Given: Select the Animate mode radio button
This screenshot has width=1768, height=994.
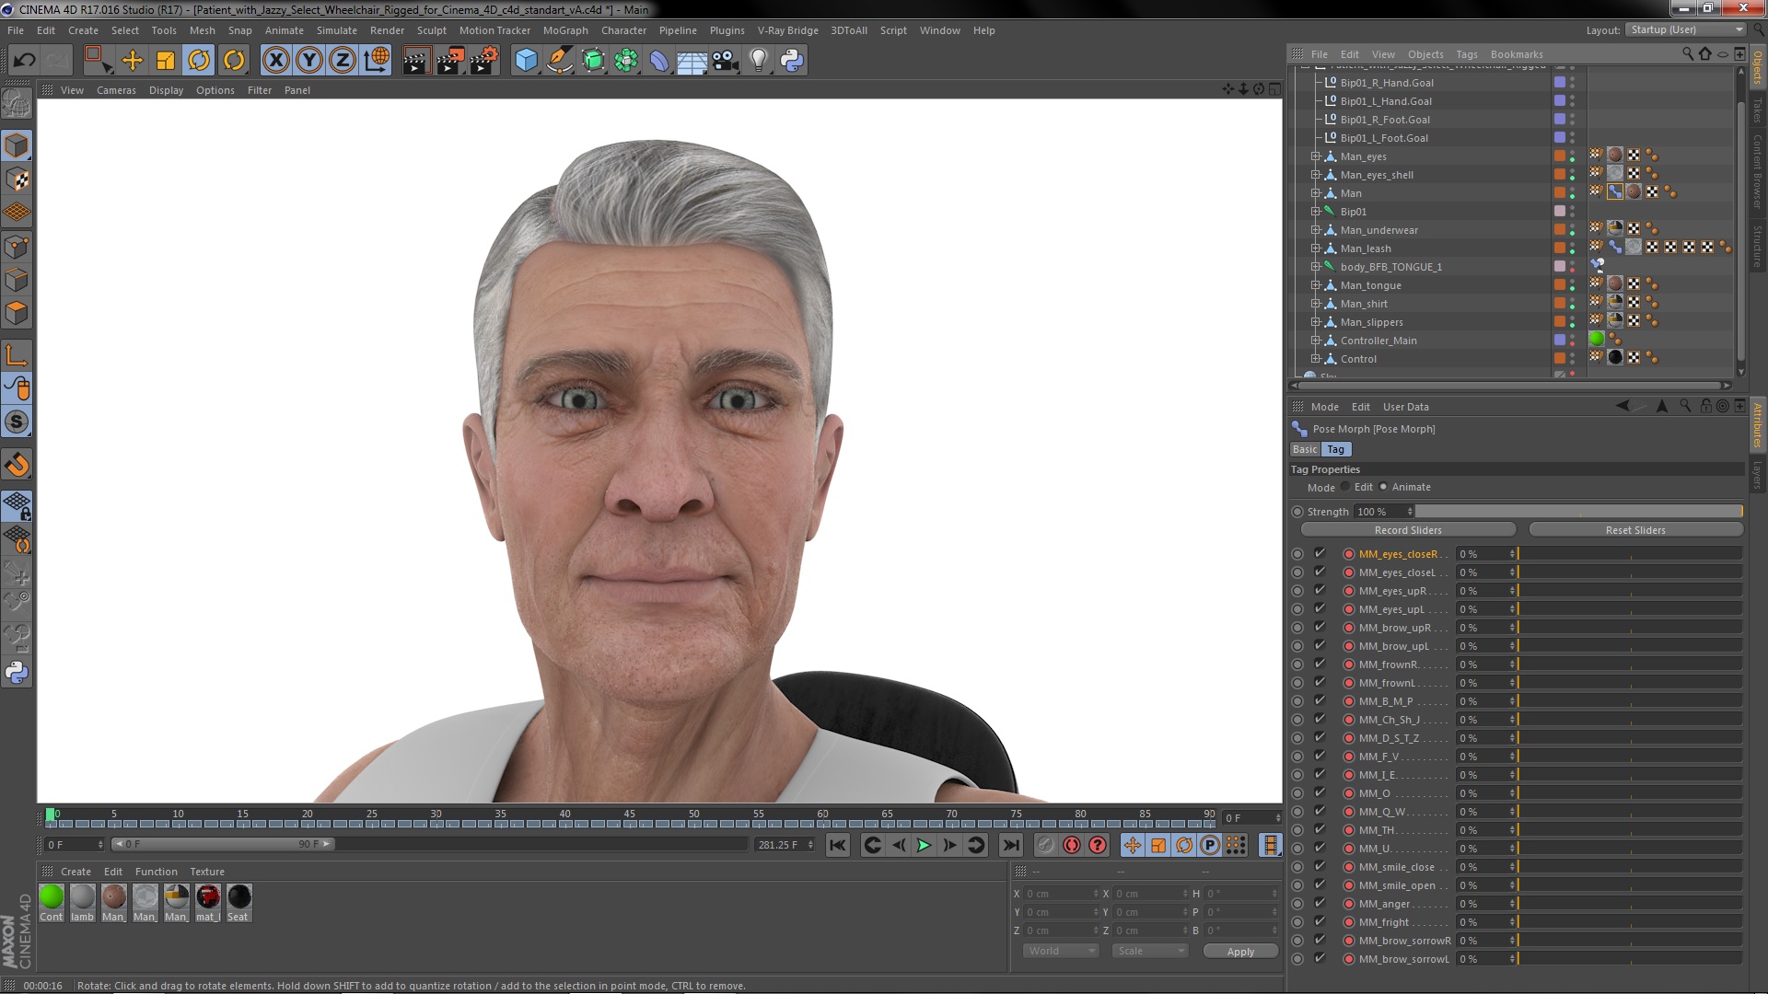Looking at the screenshot, I should (x=1383, y=487).
